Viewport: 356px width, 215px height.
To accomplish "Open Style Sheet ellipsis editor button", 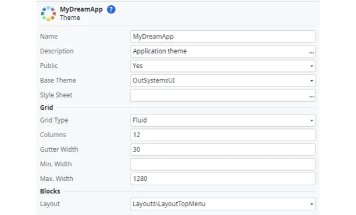I will tap(312, 96).
